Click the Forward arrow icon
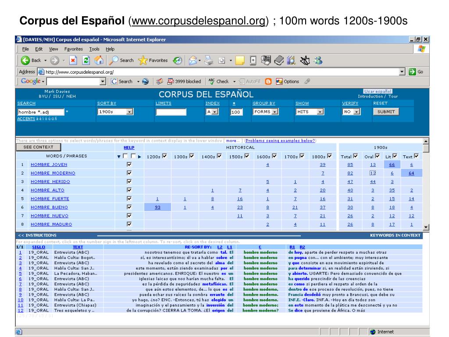 (54, 60)
